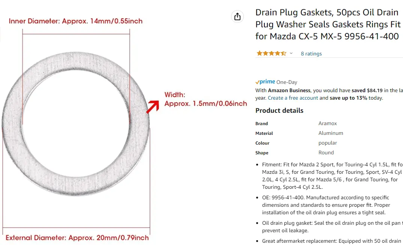Expand the ratings breakdown chevron

[291, 54]
